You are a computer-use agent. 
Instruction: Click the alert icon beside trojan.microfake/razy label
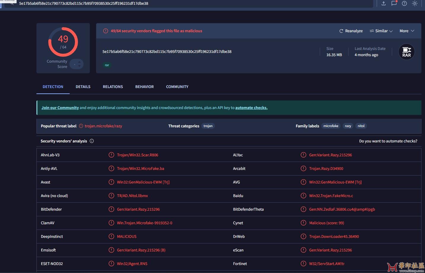(81, 126)
